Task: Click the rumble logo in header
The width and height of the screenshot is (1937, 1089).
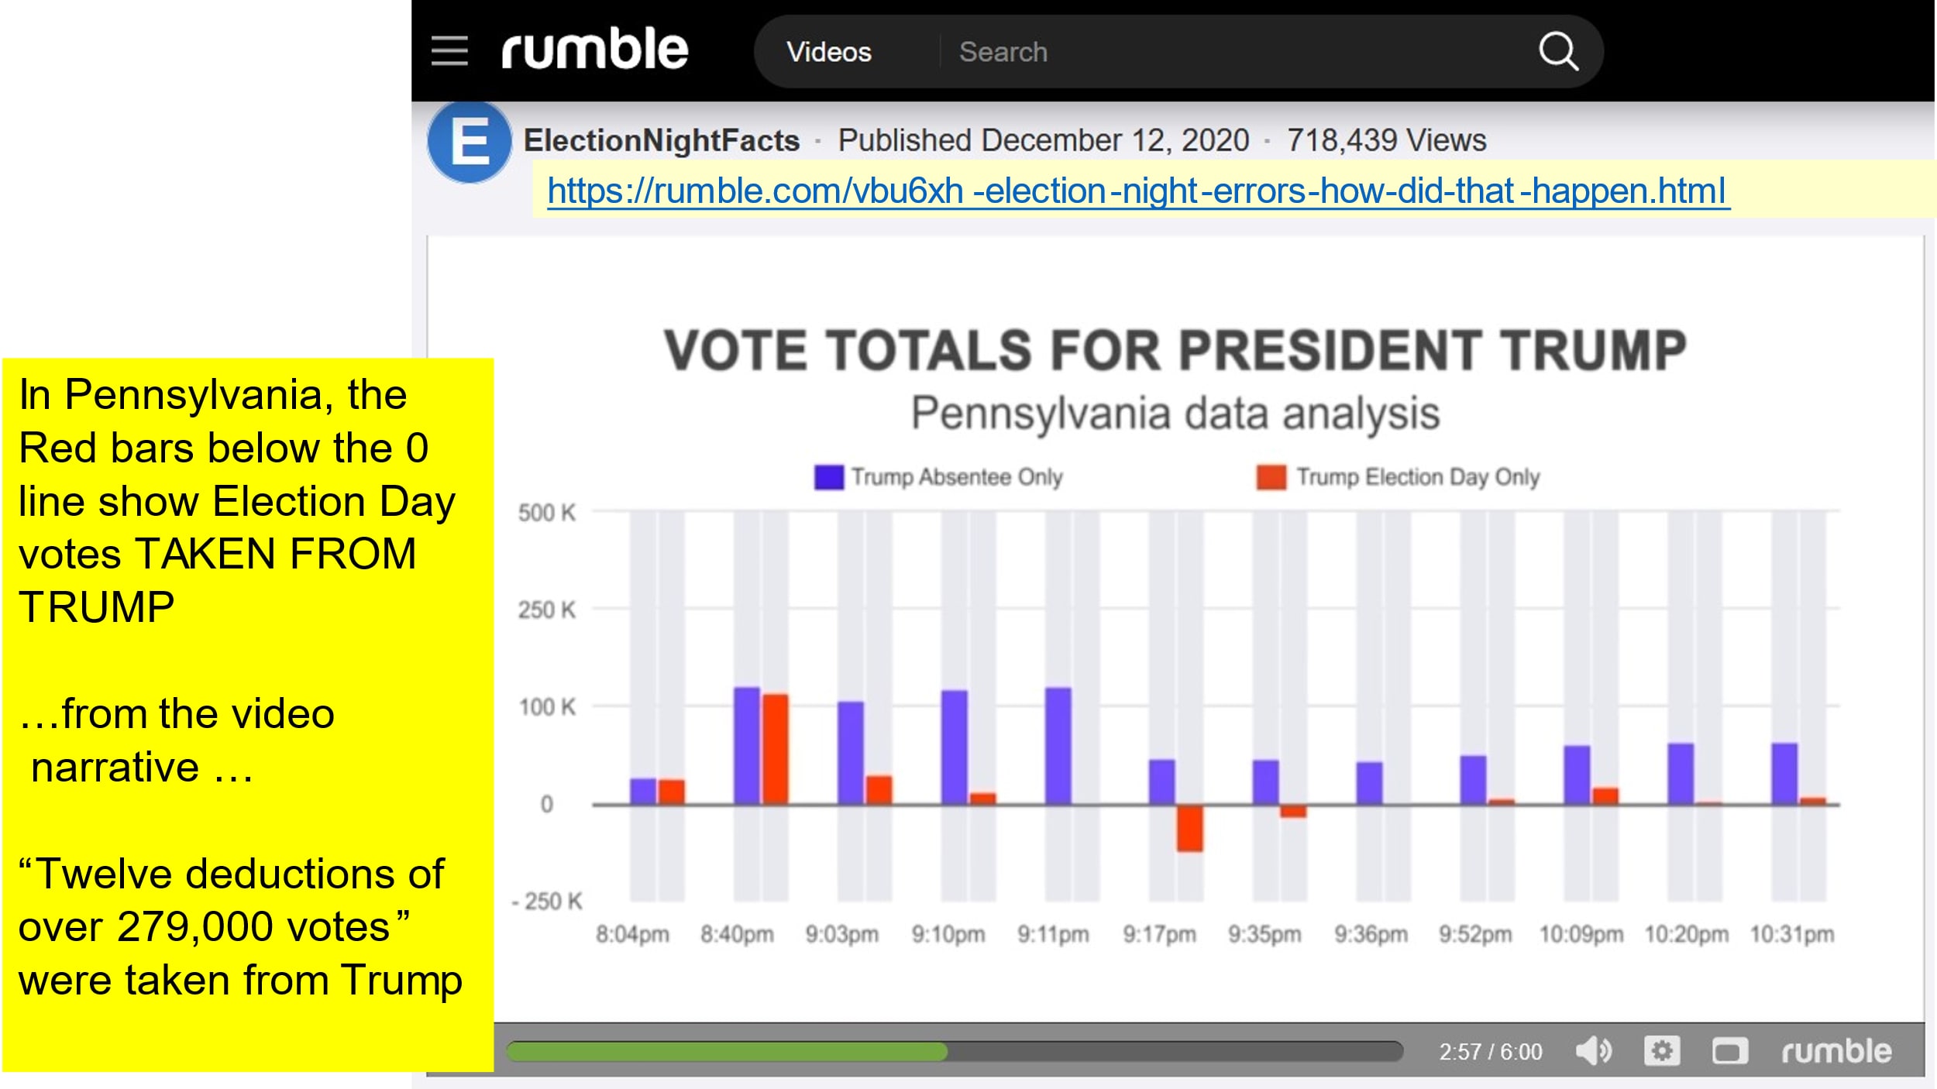Action: pyautogui.click(x=594, y=50)
